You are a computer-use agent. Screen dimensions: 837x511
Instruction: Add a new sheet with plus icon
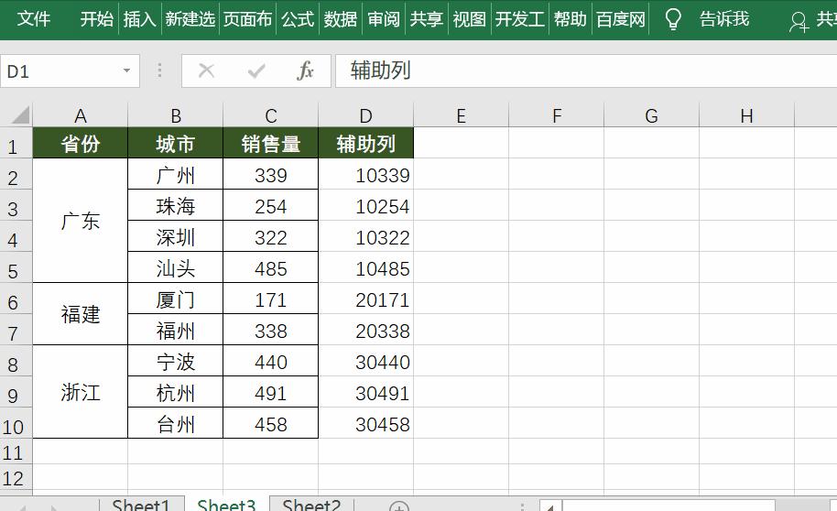(x=398, y=506)
